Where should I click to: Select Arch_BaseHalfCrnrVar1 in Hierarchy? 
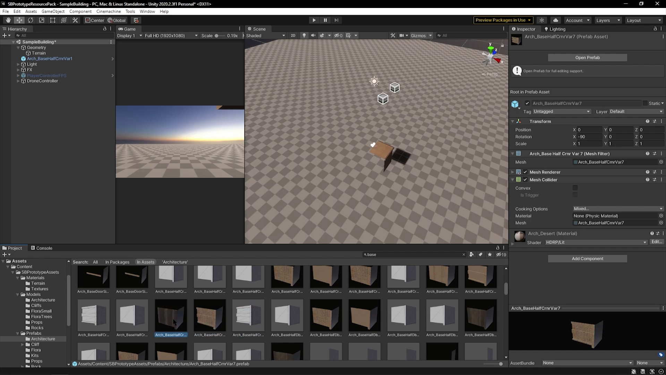tap(49, 59)
